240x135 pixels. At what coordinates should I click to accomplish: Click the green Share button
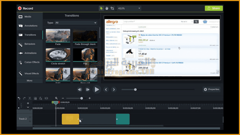pyautogui.click(x=214, y=8)
